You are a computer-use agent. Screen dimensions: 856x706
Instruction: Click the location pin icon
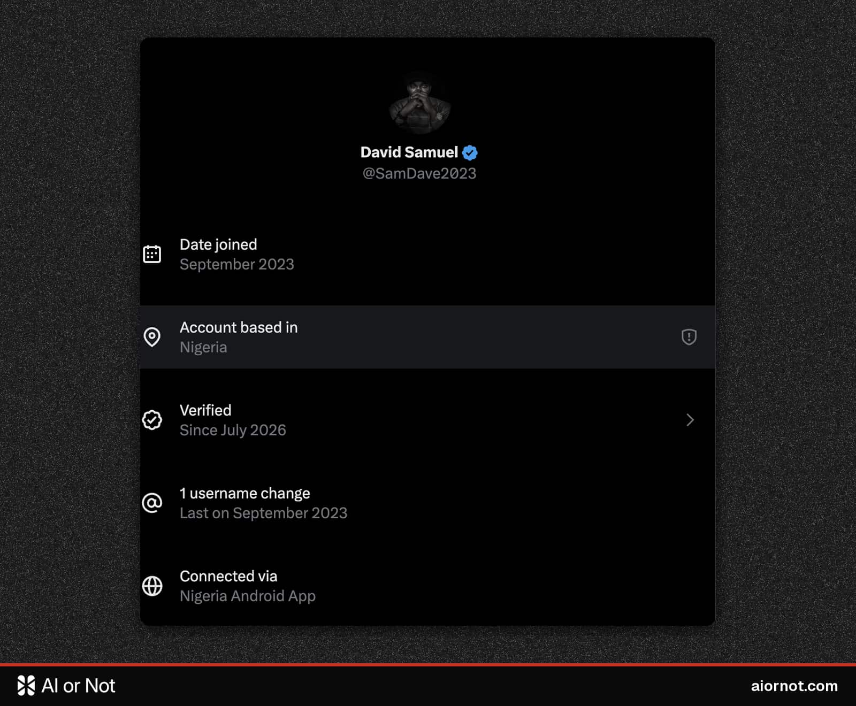pyautogui.click(x=152, y=337)
